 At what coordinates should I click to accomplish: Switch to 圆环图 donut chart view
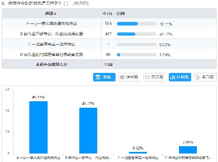pos(155,77)
